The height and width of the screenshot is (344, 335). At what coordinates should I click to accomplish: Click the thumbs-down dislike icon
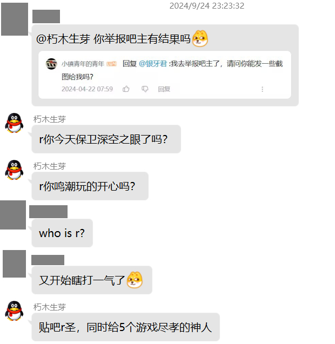(x=145, y=89)
